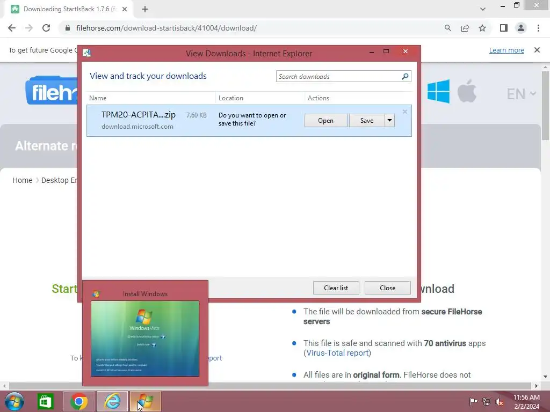This screenshot has width=550, height=412.
Task: Click the search downloads magnifier icon
Action: (x=405, y=76)
